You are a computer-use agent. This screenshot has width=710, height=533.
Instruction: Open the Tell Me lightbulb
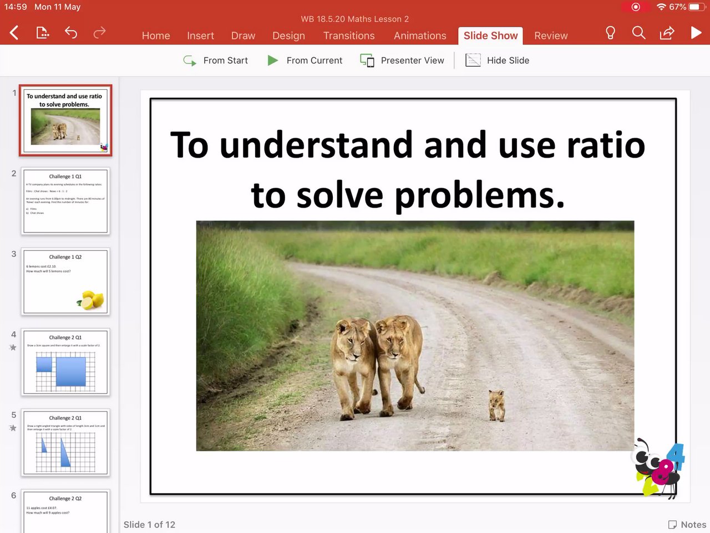coord(610,33)
